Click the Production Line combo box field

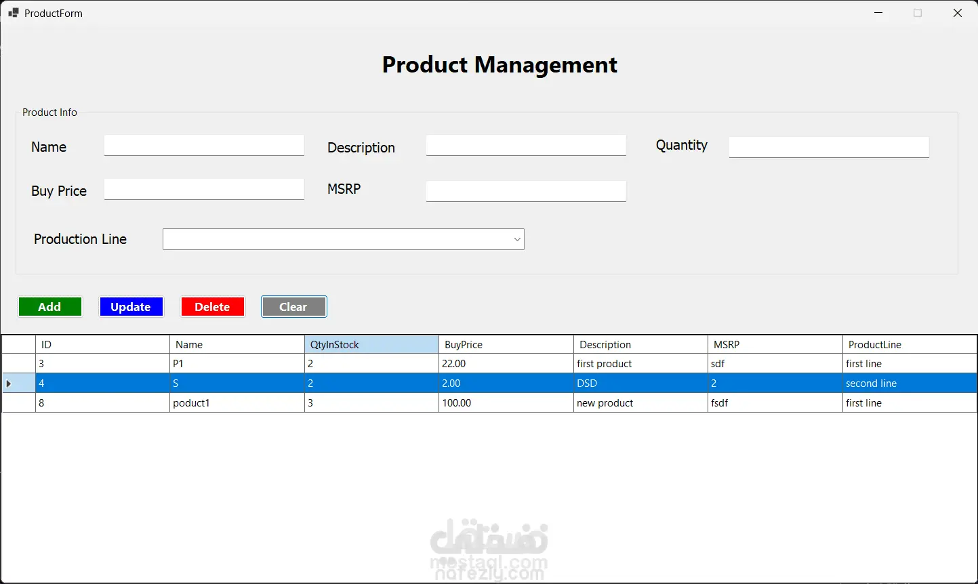(343, 239)
